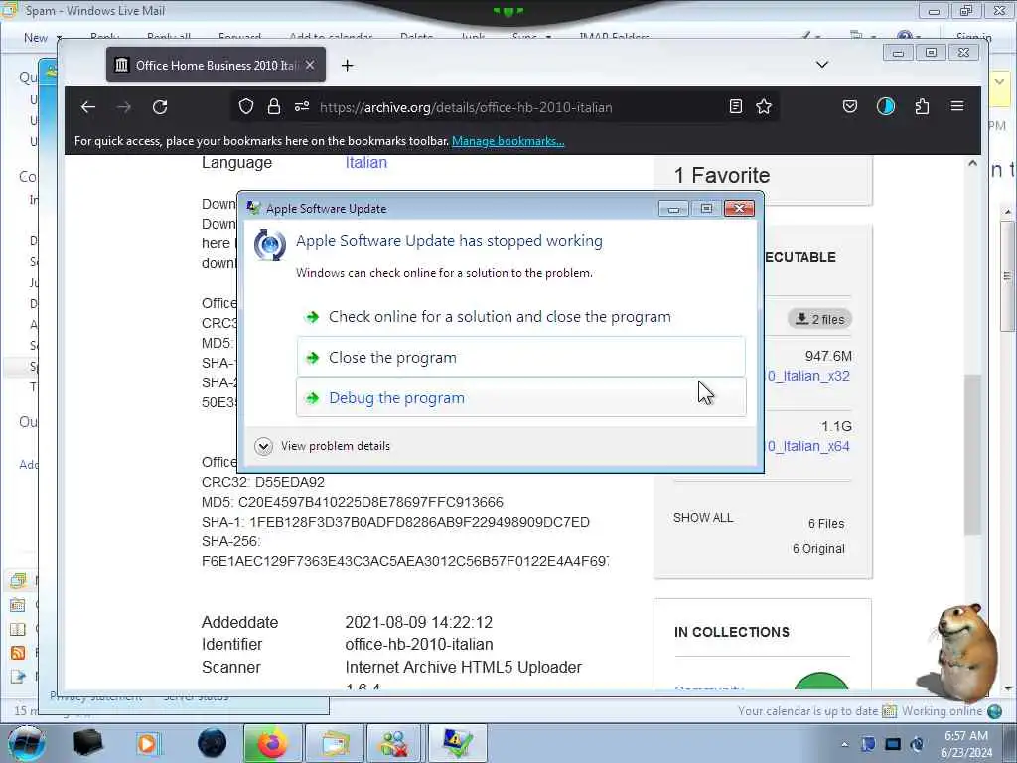Open the Pocket save icon

[850, 107]
